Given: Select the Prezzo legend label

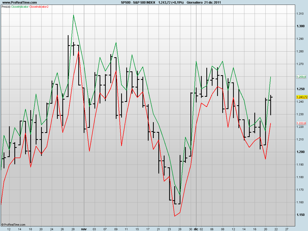Looking at the screenshot, I should (x=6, y=7).
